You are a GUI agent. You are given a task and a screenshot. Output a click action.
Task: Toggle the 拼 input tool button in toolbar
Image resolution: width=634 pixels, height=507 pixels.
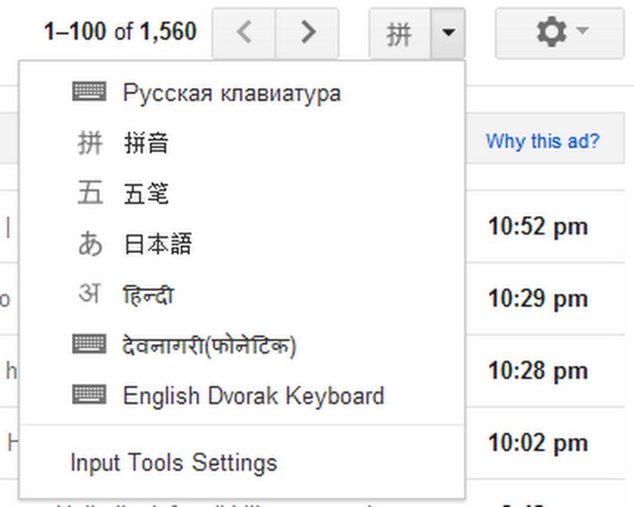[x=399, y=34]
